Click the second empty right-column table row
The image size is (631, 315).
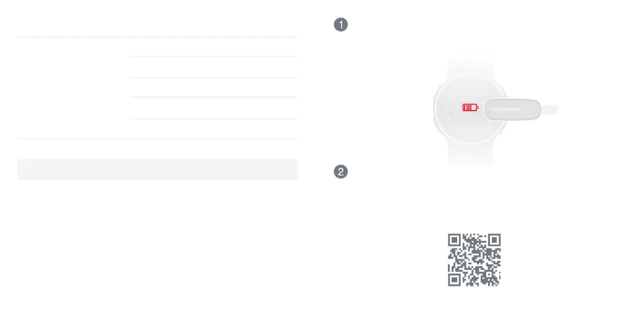tap(213, 67)
